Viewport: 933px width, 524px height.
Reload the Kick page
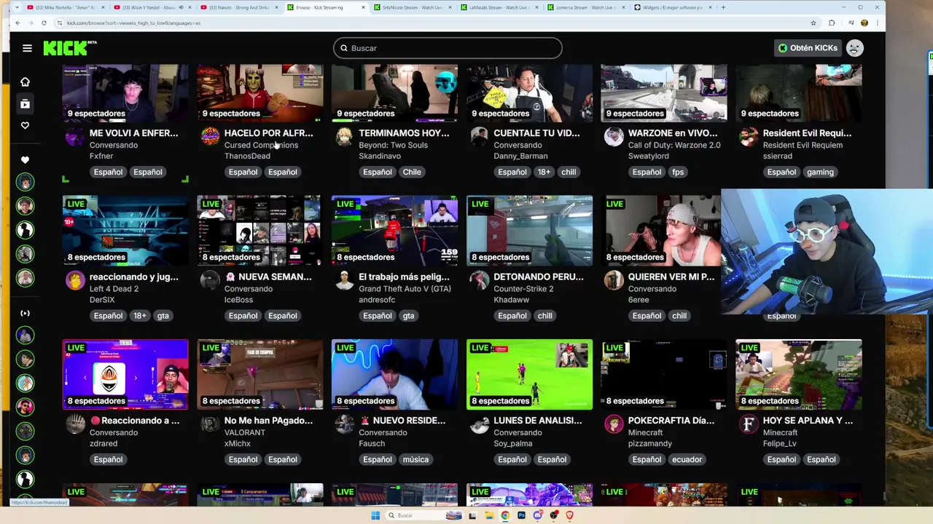(x=44, y=23)
